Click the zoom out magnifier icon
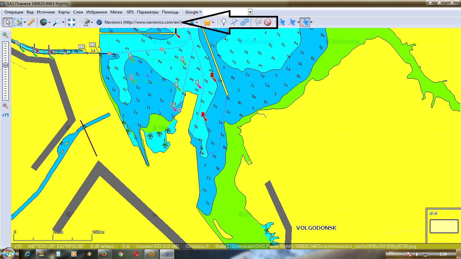 (5, 106)
